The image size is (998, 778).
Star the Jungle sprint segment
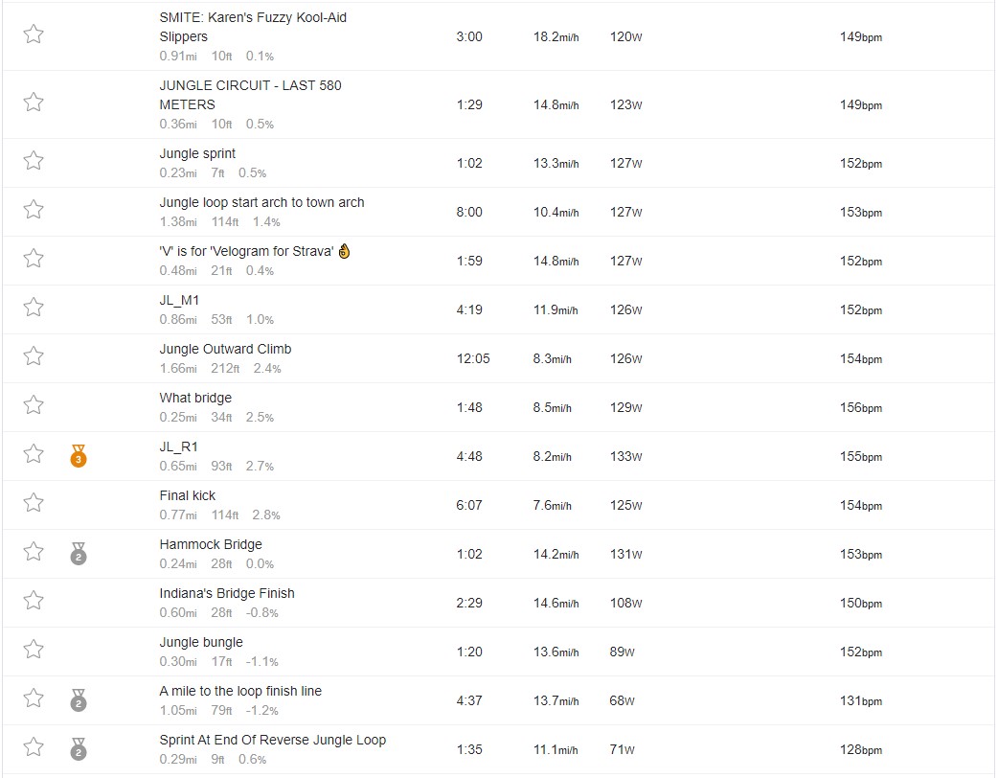coord(34,160)
